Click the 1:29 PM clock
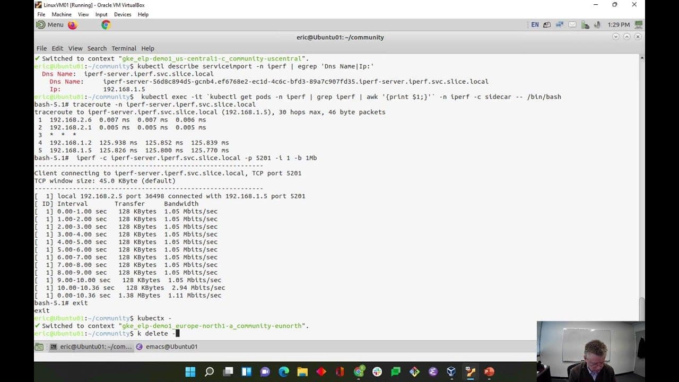679x382 pixels. pyautogui.click(x=619, y=25)
